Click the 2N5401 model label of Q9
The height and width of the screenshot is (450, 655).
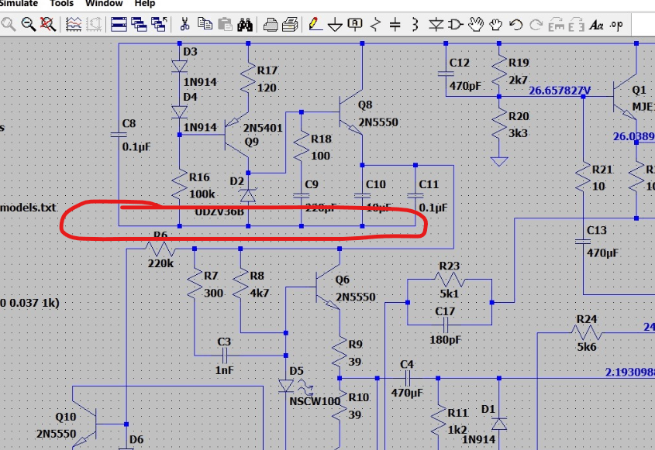(x=263, y=128)
